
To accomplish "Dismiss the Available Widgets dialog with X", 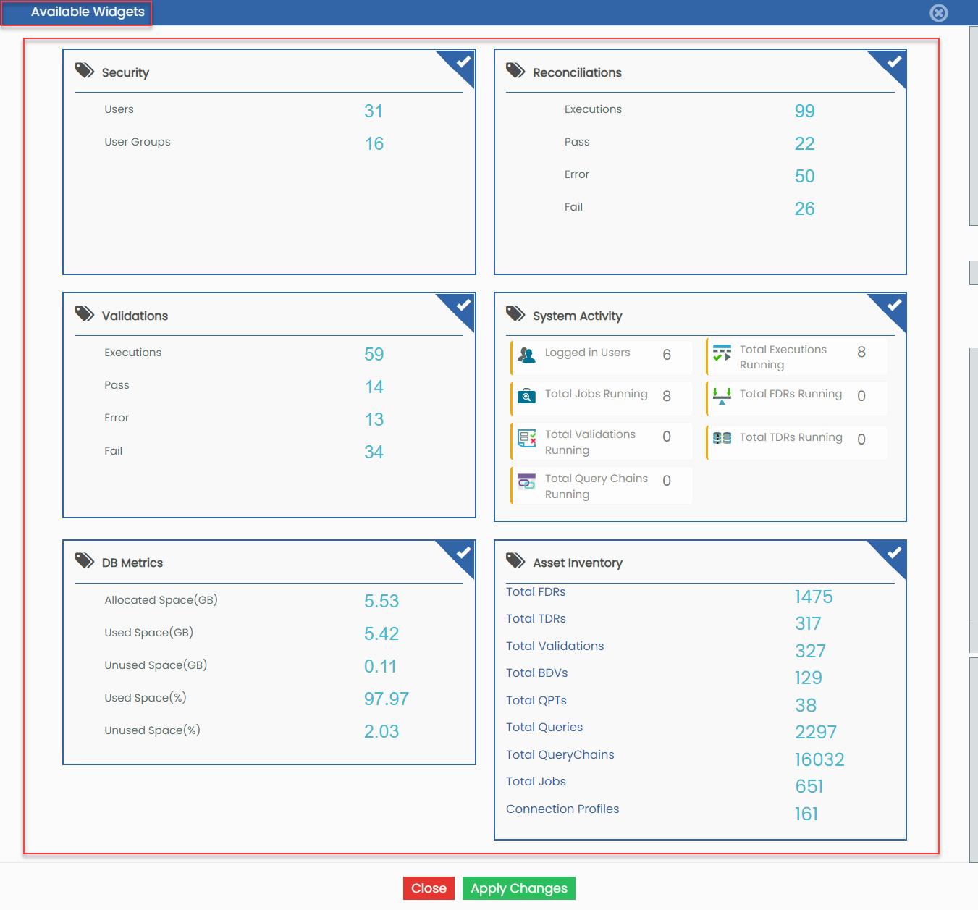I will (x=939, y=13).
